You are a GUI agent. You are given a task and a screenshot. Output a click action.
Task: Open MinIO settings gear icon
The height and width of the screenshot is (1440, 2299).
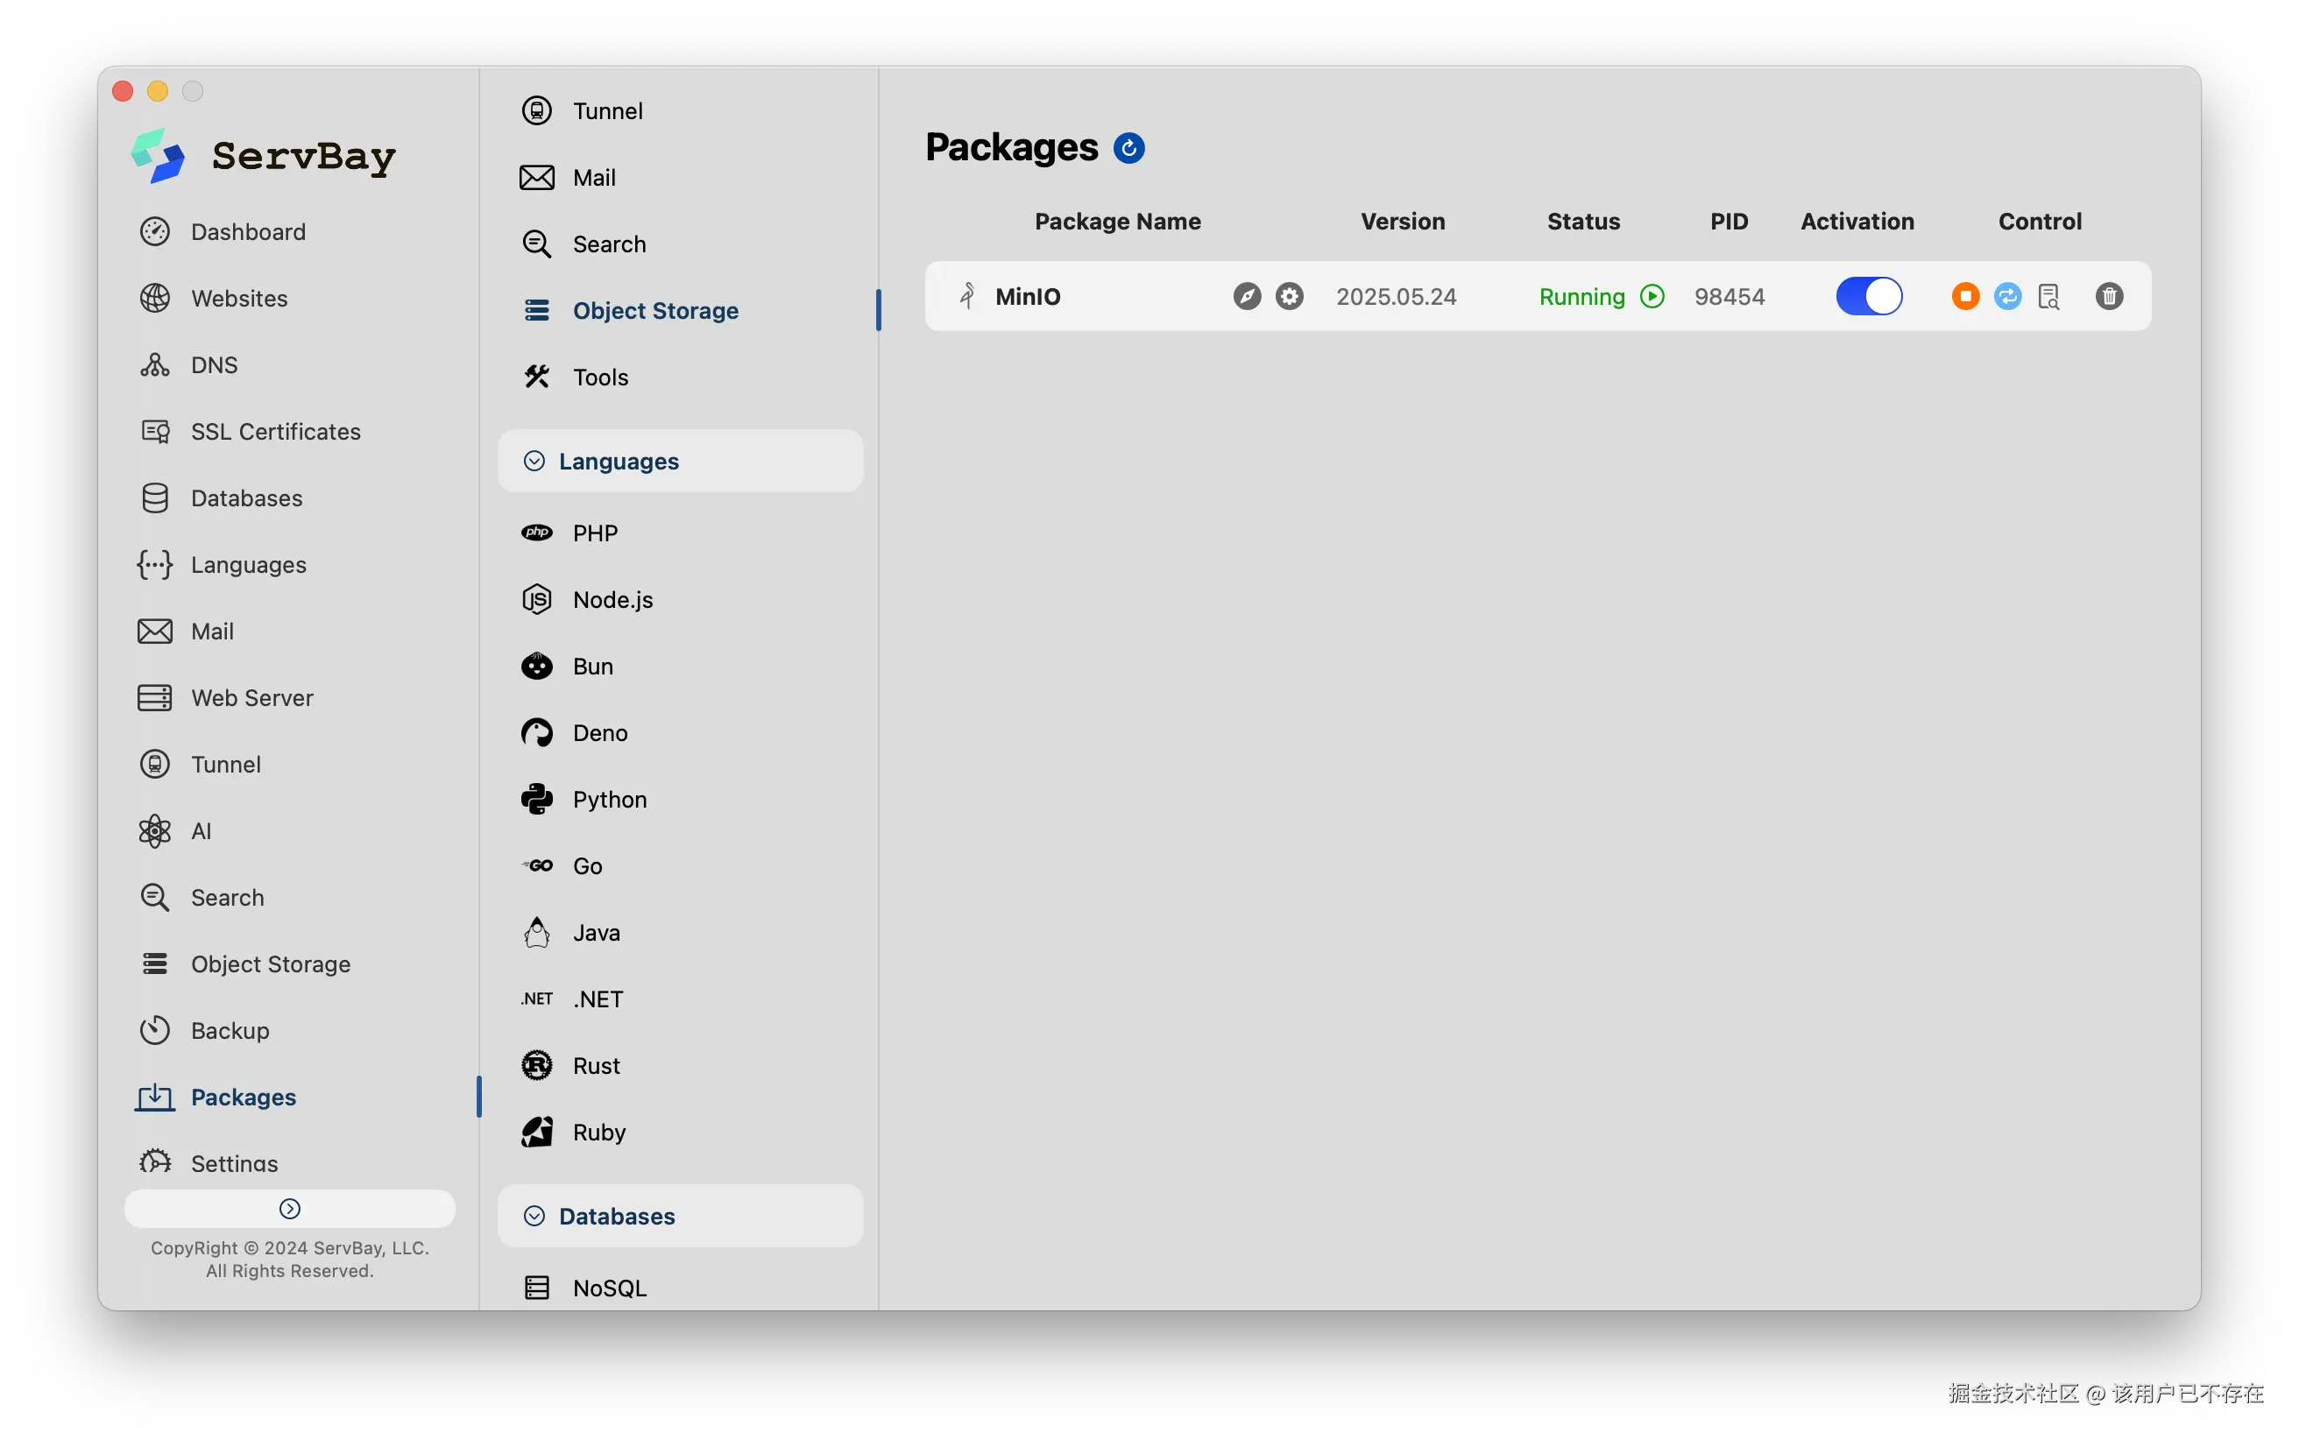click(1290, 296)
